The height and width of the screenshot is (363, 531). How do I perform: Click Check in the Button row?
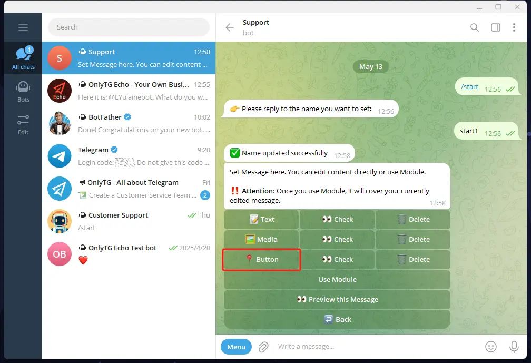tap(337, 259)
